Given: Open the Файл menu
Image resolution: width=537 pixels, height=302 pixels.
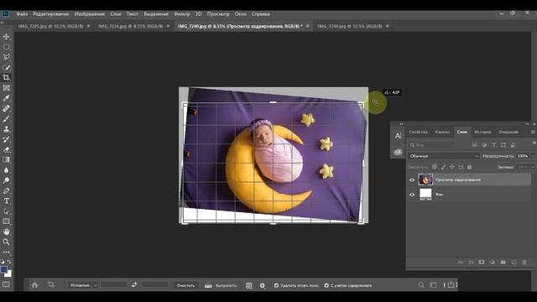Looking at the screenshot, I should click(22, 14).
